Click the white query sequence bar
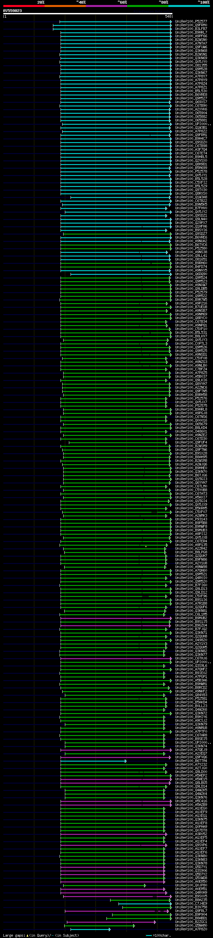Image resolution: width=213 pixels, height=938 pixels. [x=88, y=13]
